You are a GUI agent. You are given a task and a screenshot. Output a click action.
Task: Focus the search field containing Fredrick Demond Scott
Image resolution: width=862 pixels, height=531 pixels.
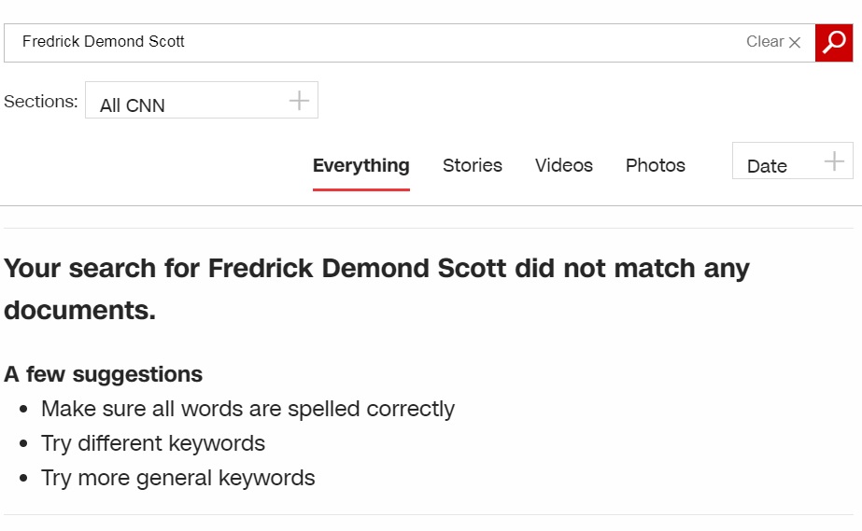click(410, 43)
